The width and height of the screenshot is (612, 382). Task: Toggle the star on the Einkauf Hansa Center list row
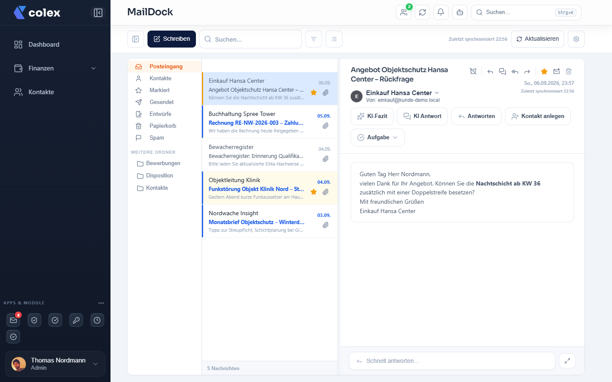(314, 93)
